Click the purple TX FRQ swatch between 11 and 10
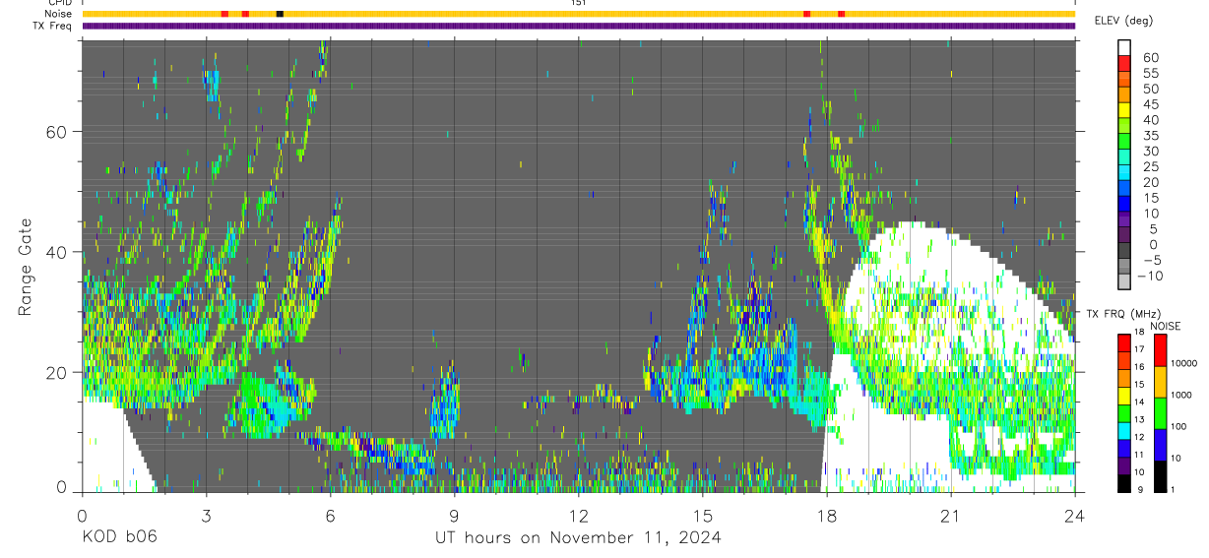The height and width of the screenshot is (558, 1209). point(1124,464)
